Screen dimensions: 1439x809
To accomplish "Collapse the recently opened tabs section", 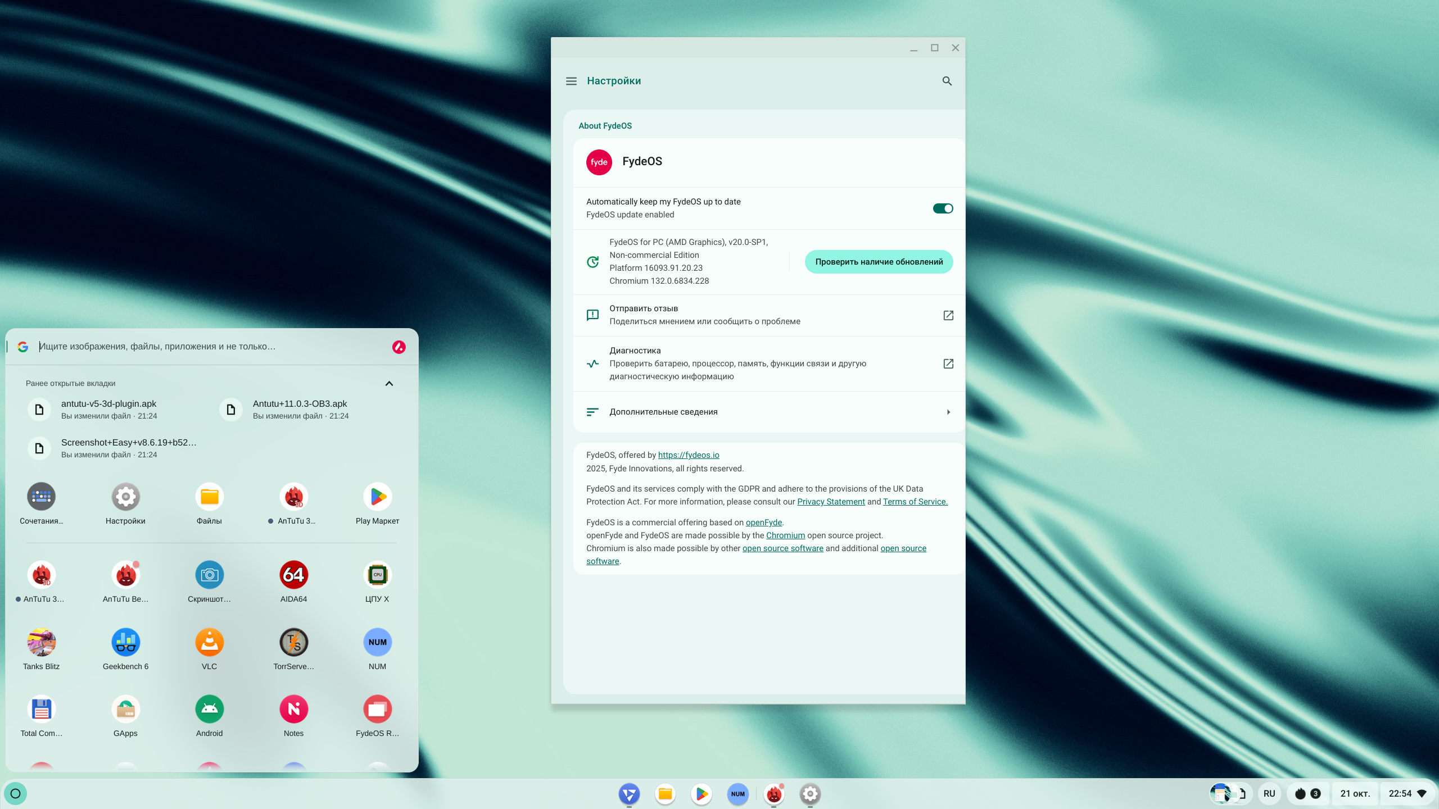I will [x=389, y=383].
